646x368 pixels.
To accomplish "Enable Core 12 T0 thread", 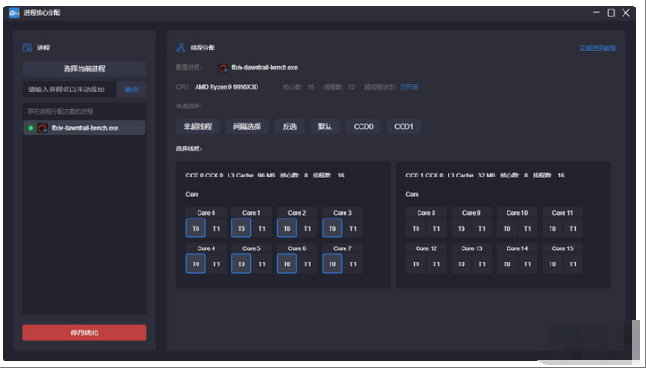I will [x=416, y=264].
